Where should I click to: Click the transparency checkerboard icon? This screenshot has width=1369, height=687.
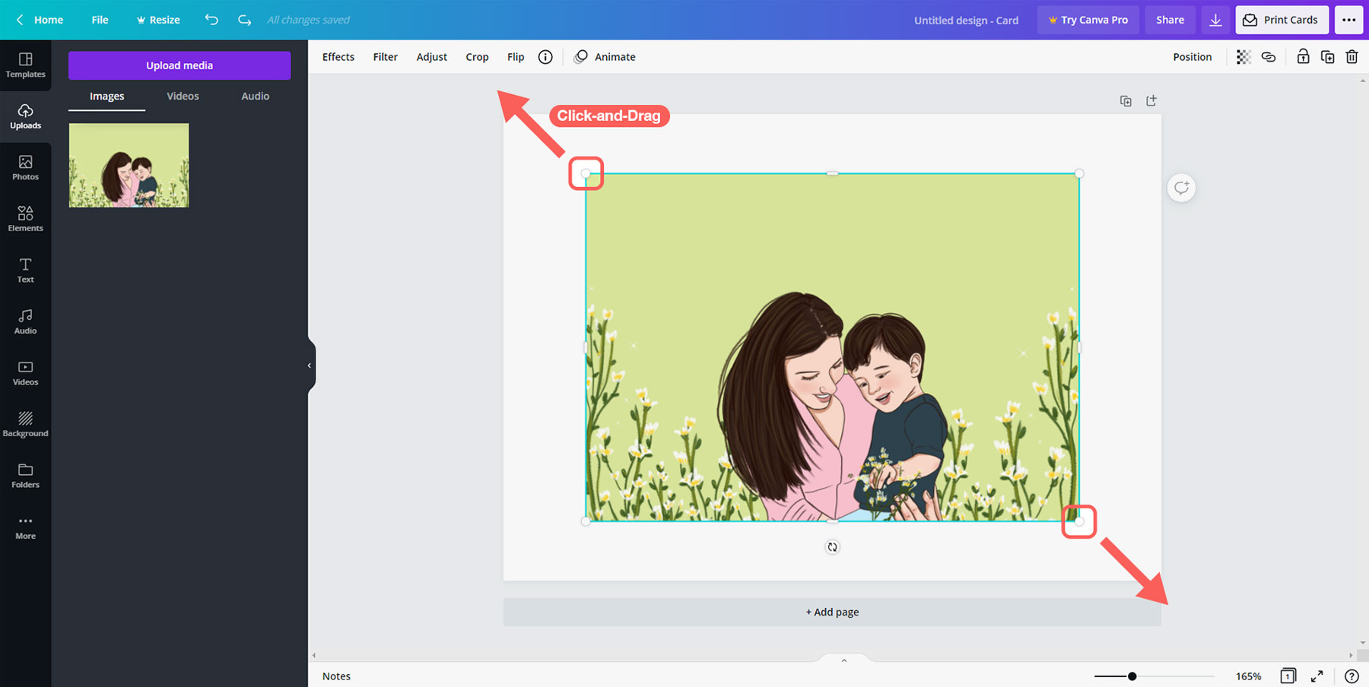coord(1244,57)
